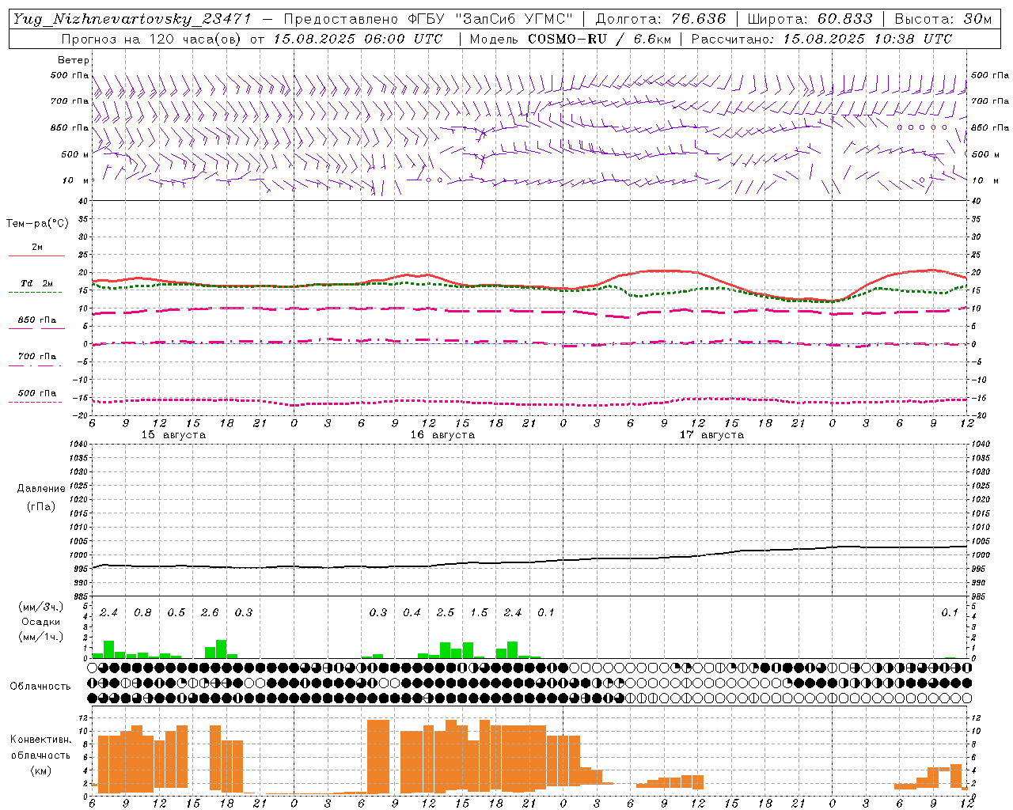Click the (гПа) unit under Давление
The width and height of the screenshot is (1013, 810).
(x=41, y=506)
